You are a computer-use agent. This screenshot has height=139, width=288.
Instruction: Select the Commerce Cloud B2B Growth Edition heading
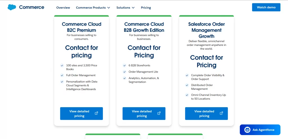[x=144, y=27]
